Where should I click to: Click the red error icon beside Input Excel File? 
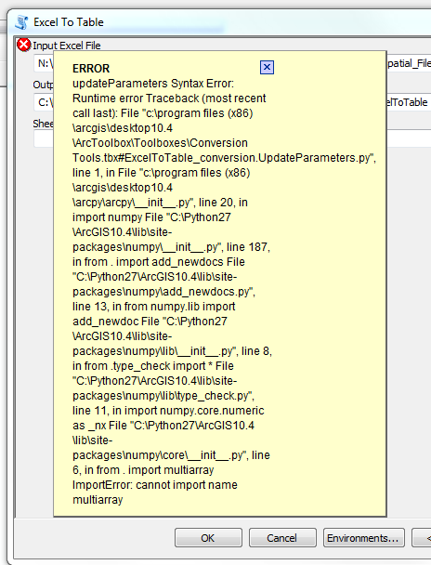click(24, 45)
